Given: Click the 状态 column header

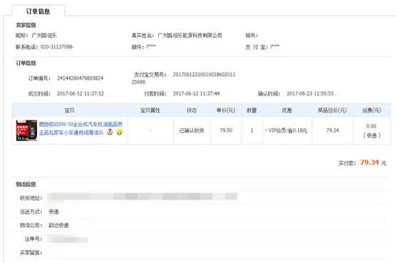Looking at the screenshot, I should coord(192,110).
